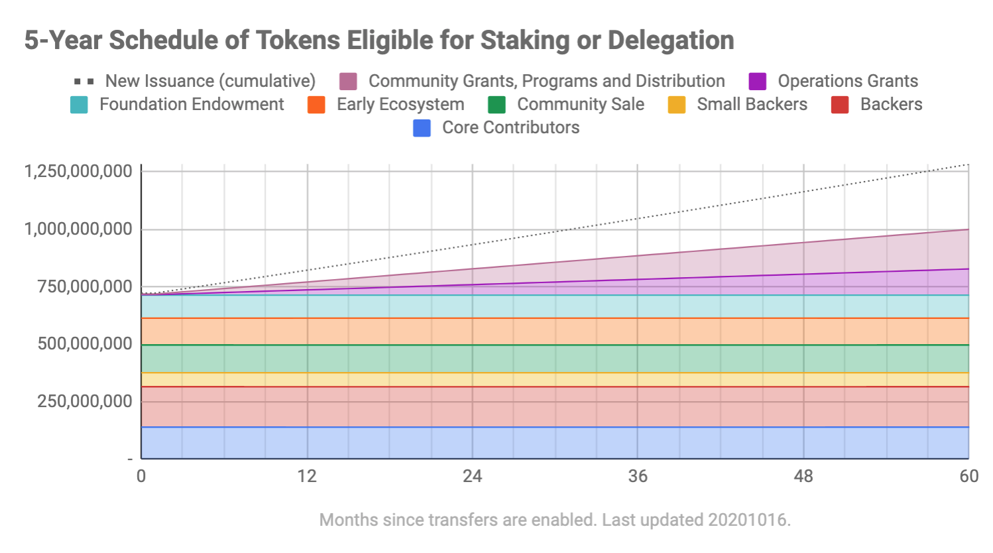Viewport: 993px width, 553px height.
Task: Click the New Issuance (cumulative) legend label
Action: (x=210, y=81)
